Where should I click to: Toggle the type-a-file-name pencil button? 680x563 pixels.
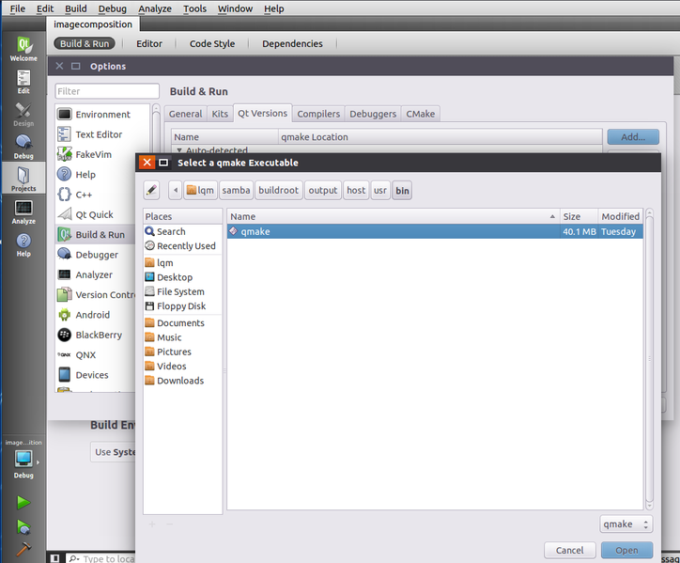tap(152, 190)
